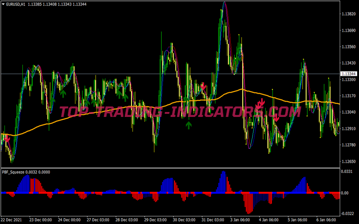Click the 4 Jan 06:00 time label

(x=269, y=220)
